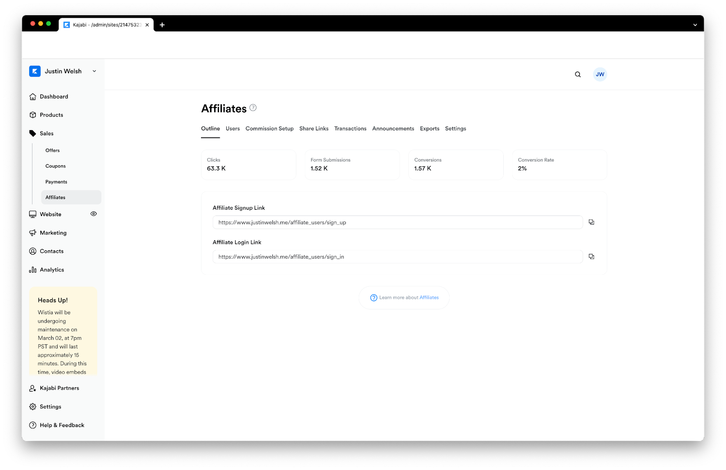
Task: Preview website using the eye icon
Action: (93, 214)
